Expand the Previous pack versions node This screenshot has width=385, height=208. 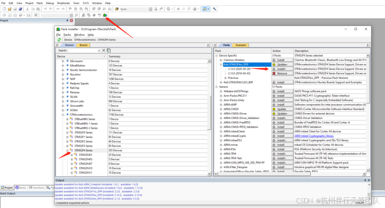226,78
